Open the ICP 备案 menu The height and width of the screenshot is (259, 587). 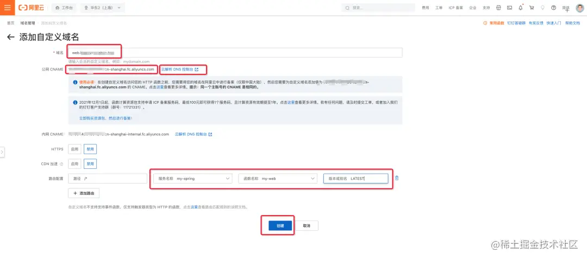(455, 8)
